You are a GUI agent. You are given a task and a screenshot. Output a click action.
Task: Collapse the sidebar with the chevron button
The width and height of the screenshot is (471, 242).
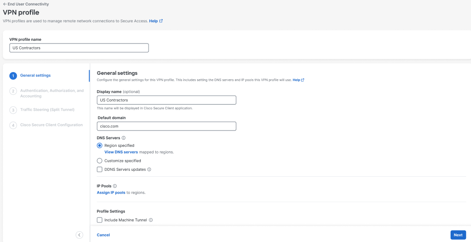tap(79, 235)
